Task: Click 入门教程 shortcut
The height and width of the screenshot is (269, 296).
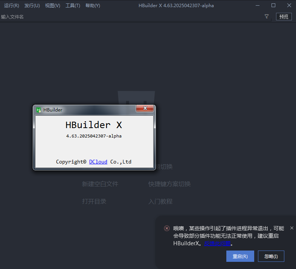Action: 160,201
